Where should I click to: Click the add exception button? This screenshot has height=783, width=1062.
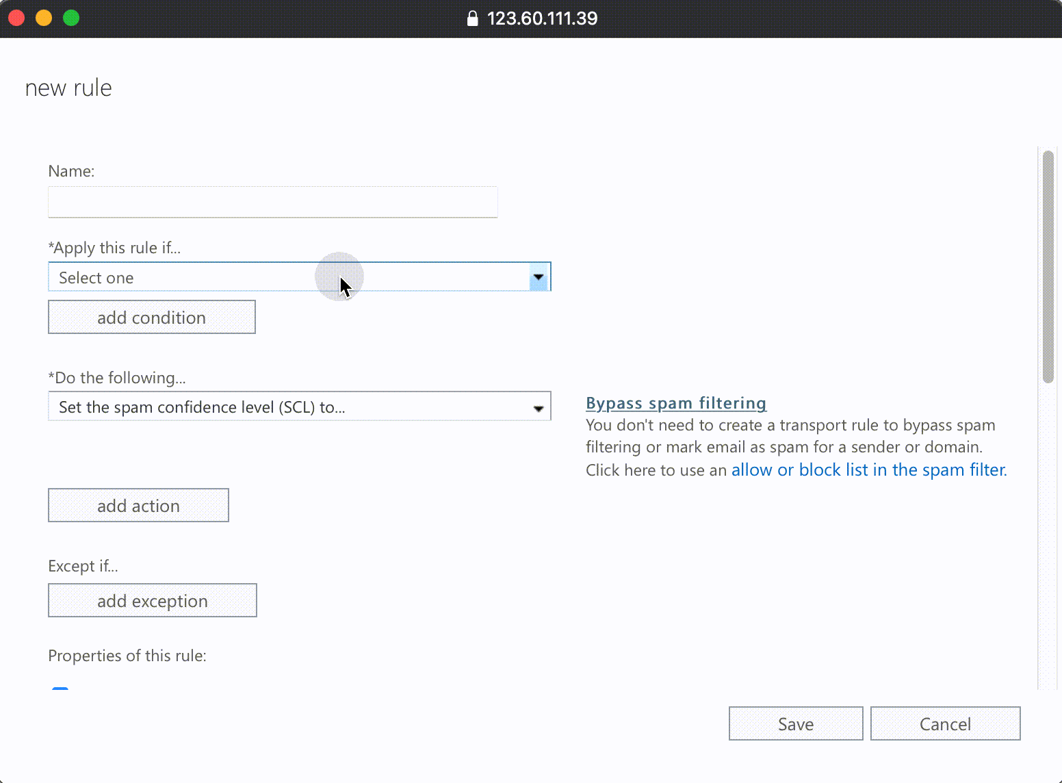[152, 601]
